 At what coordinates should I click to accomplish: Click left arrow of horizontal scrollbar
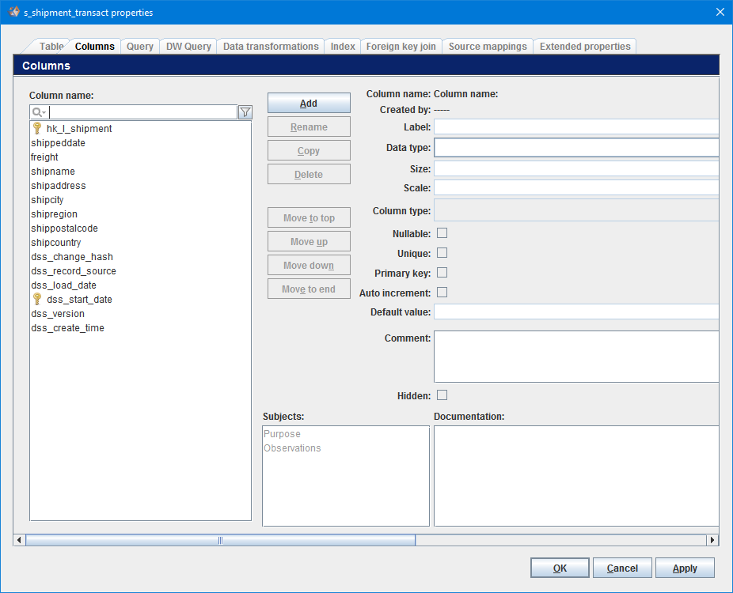19,540
